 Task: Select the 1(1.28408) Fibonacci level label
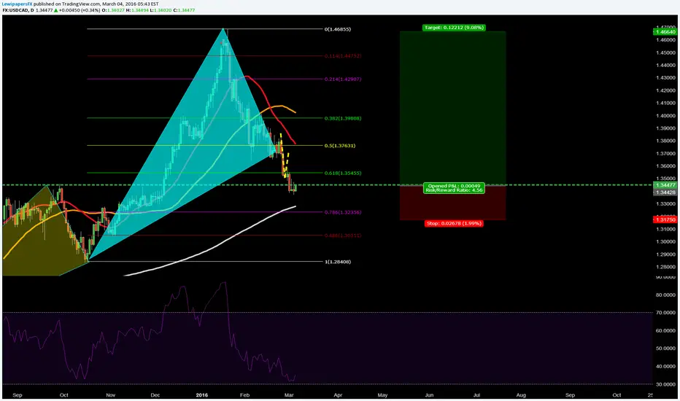point(338,262)
